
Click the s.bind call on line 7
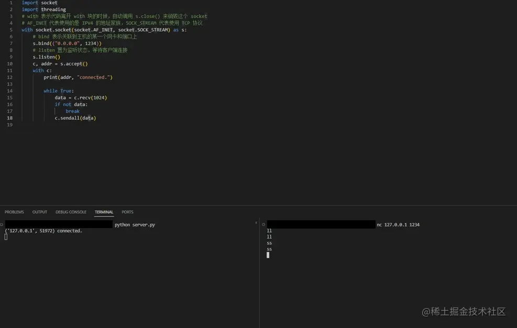pos(67,43)
